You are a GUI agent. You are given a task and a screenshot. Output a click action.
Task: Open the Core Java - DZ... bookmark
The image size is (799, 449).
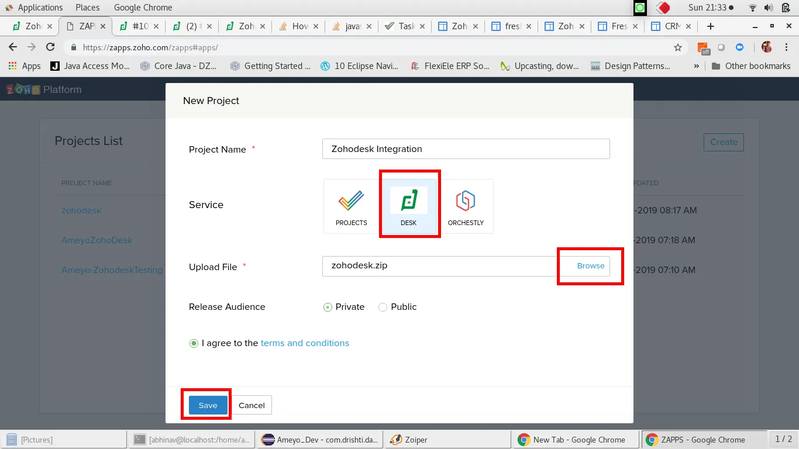point(178,66)
